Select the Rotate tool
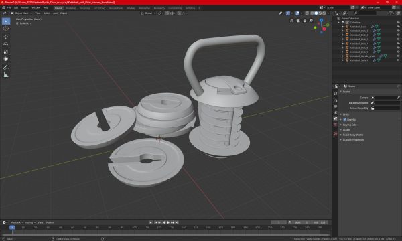 point(6,44)
